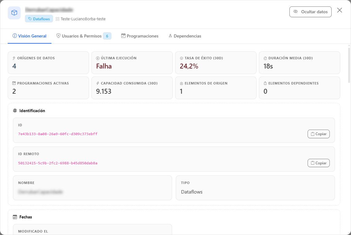Viewport: 351px width, 235px height.
Task: Click the 24,2% success rate value
Action: pyautogui.click(x=189, y=66)
